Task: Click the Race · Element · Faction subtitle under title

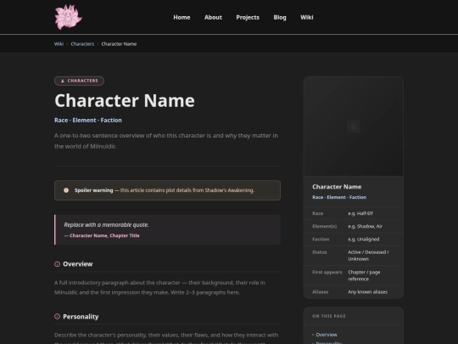Action: coord(88,121)
